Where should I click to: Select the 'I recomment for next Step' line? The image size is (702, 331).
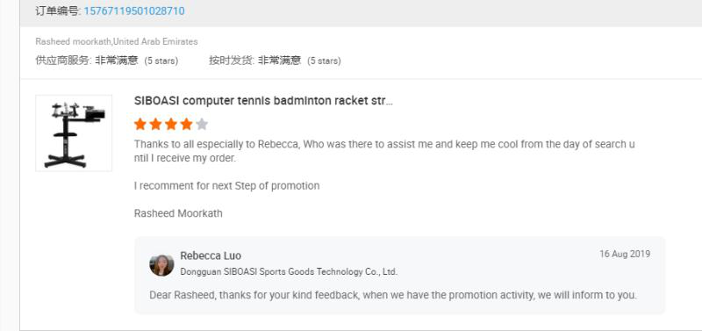226,185
